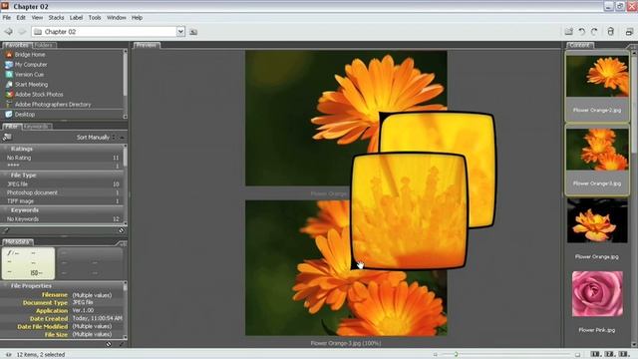The image size is (638, 359).
Task: Select the Content tab
Action: coord(579,45)
